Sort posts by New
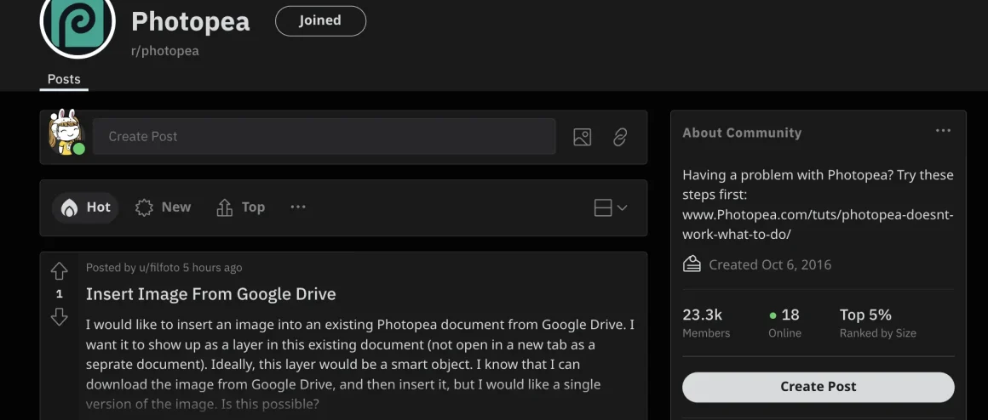 tap(164, 207)
